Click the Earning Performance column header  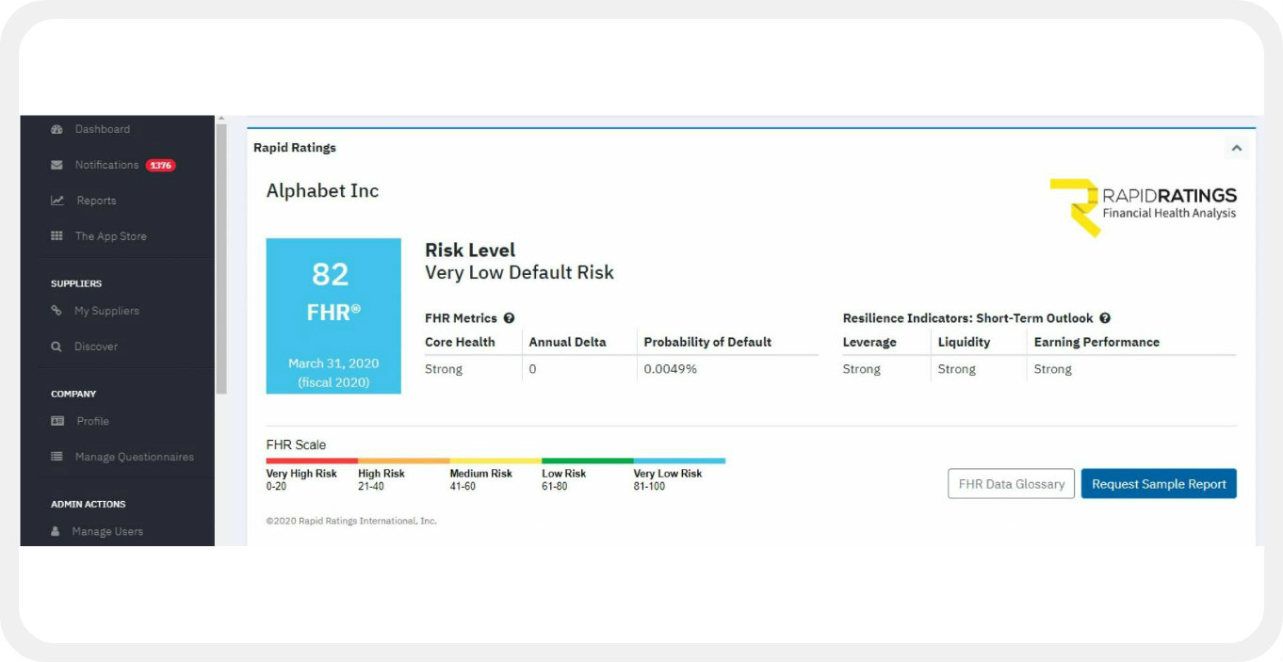click(1096, 342)
